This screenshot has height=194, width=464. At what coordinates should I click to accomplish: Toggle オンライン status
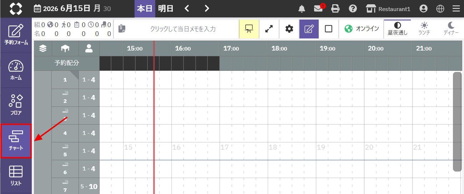(362, 29)
